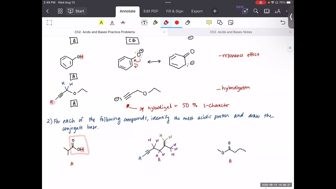Tap the battery indicator in status bar
Image resolution: width=336 pixels, height=189 pixels.
(x=289, y=2)
